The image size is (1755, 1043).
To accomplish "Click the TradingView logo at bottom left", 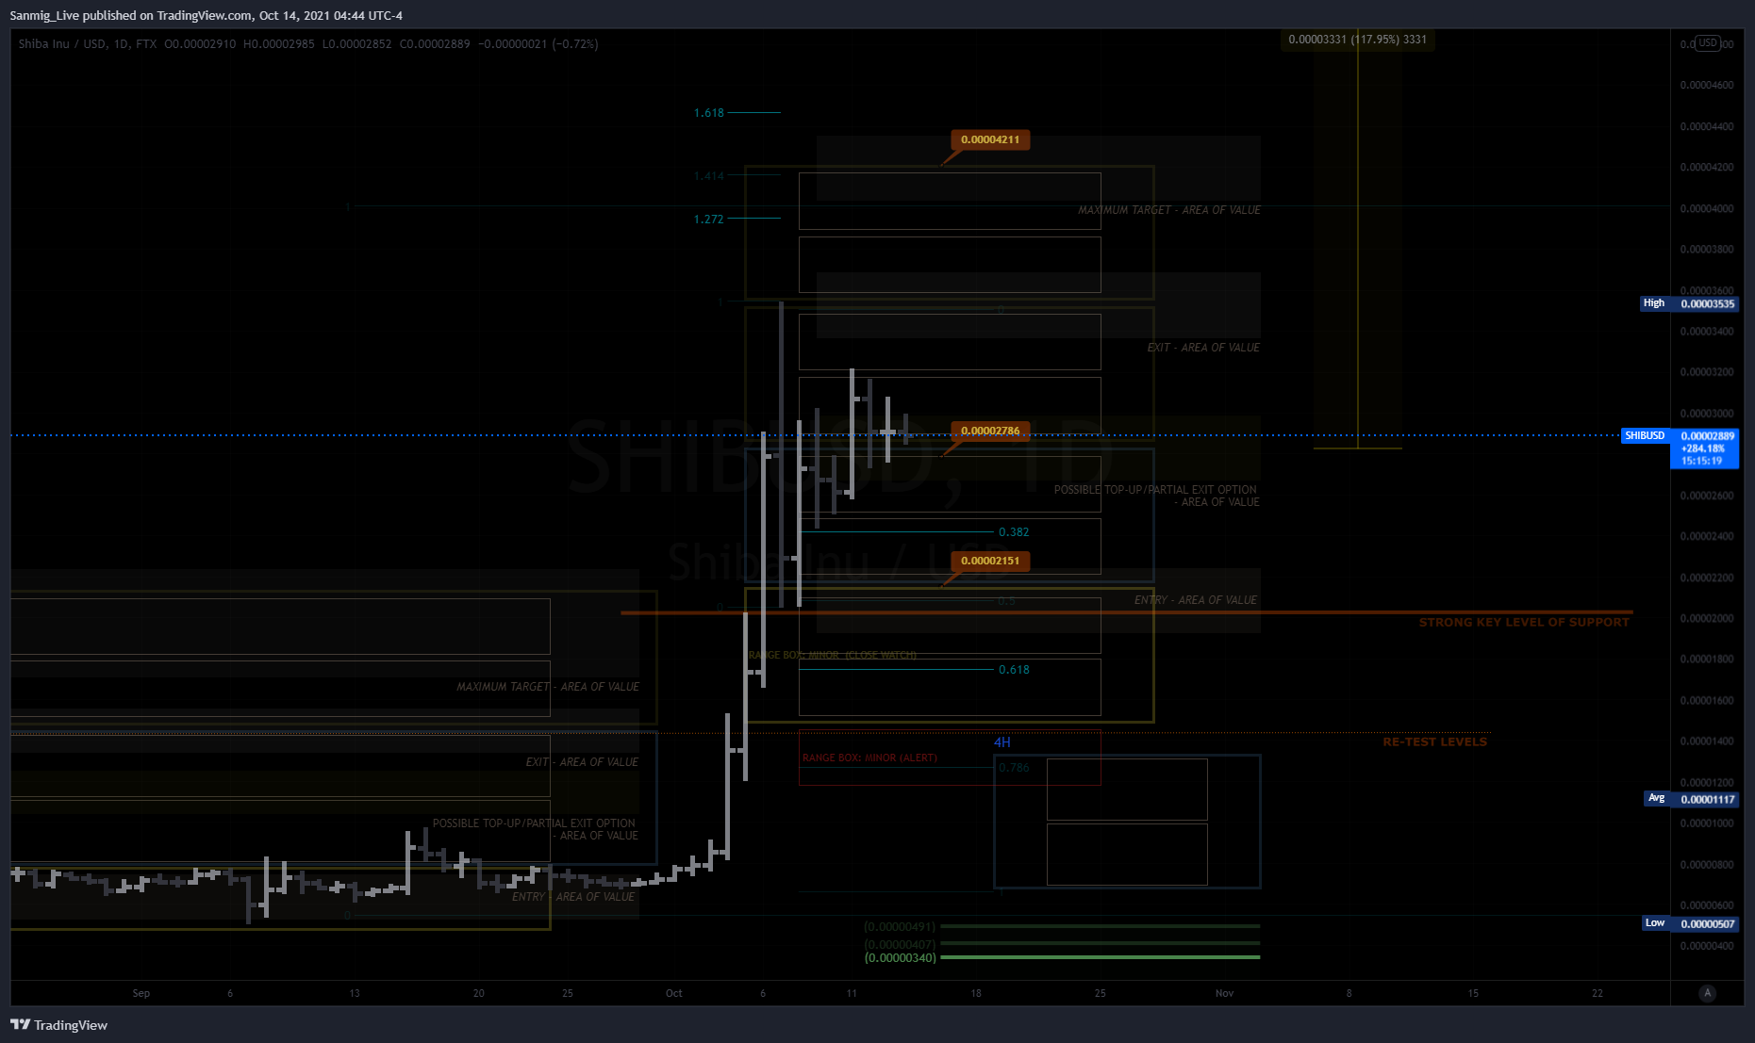I will [x=58, y=1025].
